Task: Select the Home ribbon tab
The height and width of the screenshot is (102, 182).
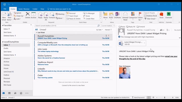Action: click(x=13, y=9)
